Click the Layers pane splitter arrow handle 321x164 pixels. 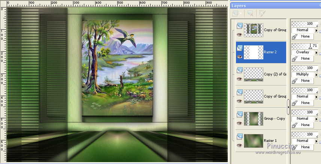288,107
